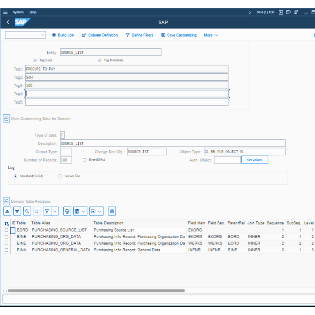This screenshot has height=315, width=315.
Task: Enable the EventIDAct checkbox
Action: click(84, 159)
